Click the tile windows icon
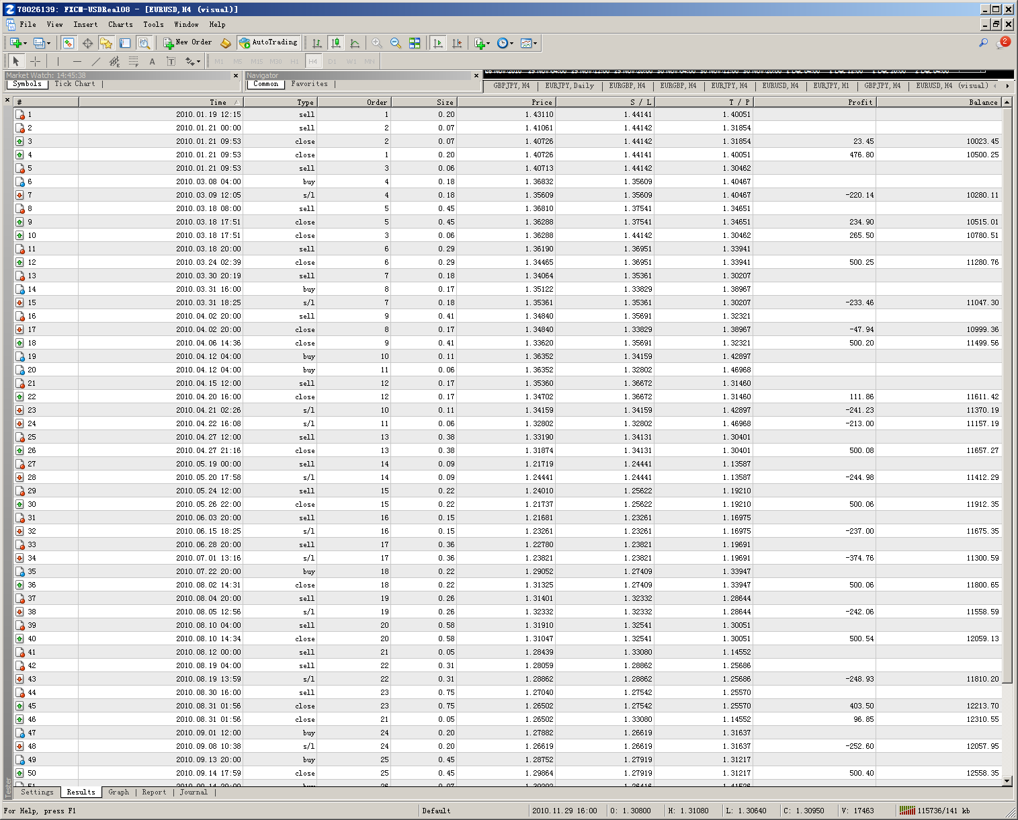The height and width of the screenshot is (820, 1018). (x=415, y=43)
